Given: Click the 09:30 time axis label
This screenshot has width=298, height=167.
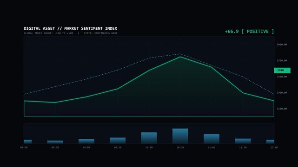Looking at the screenshot, I should pyautogui.click(x=118, y=148).
